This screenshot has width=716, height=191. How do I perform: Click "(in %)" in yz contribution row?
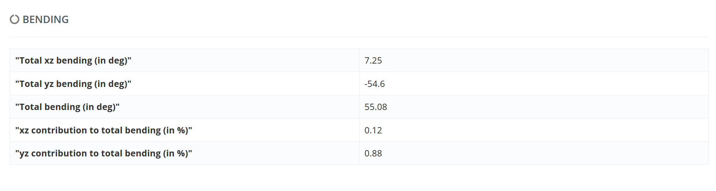tap(176, 153)
